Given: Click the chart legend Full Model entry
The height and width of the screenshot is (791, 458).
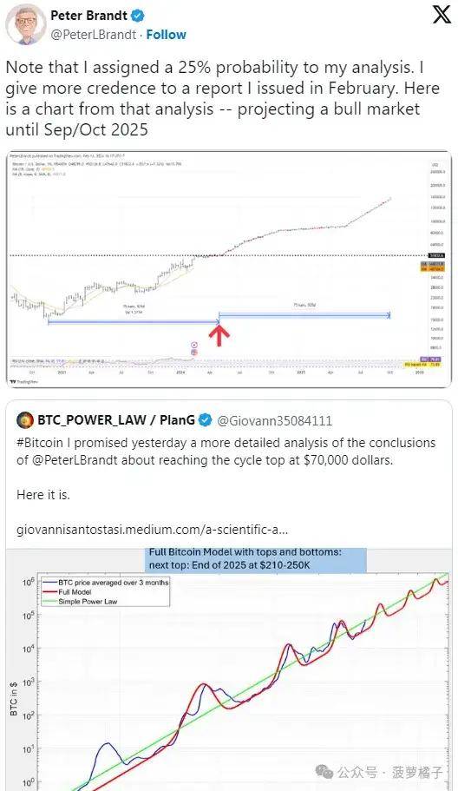Looking at the screenshot, I should pyautogui.click(x=75, y=592).
